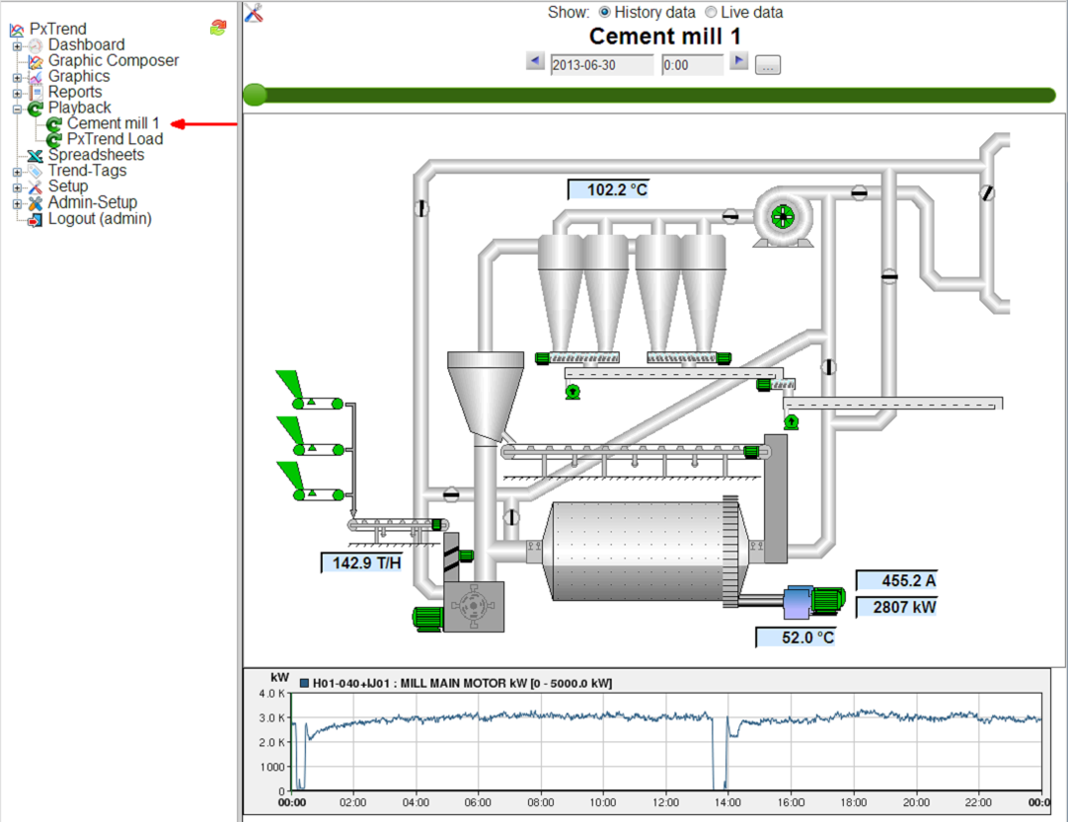Collapse the Playback tree node
This screenshot has width=1068, height=822.
(x=17, y=109)
